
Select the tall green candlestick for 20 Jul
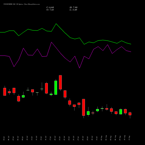(x=56, y=88)
